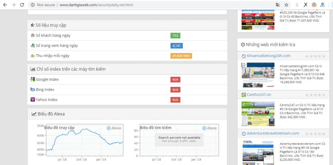This screenshot has height=165, width=333.
Task: Open Cantho247.vn site thumbnail
Action: pyautogui.click(x=258, y=114)
